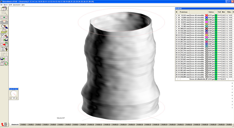Image resolution: width=234 pixels, height=128 pixels.
Task: Toggle the blue color circle for row 2
Action: coord(207,18)
